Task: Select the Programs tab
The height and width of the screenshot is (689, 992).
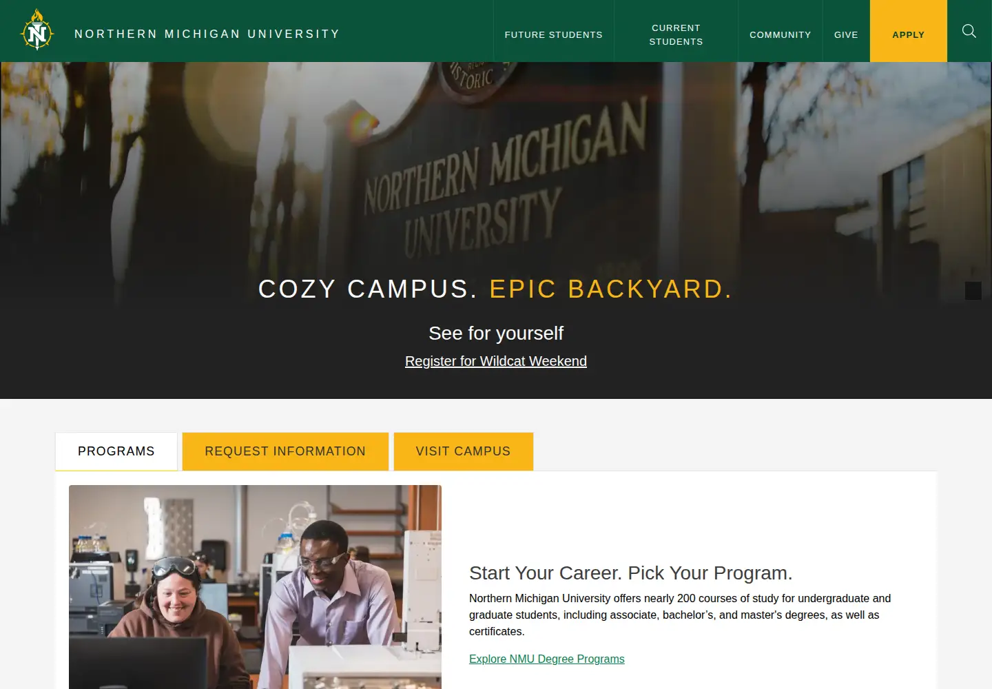Action: 116,451
